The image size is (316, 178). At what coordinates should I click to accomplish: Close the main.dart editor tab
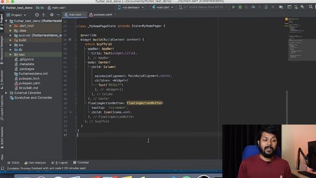(84, 15)
